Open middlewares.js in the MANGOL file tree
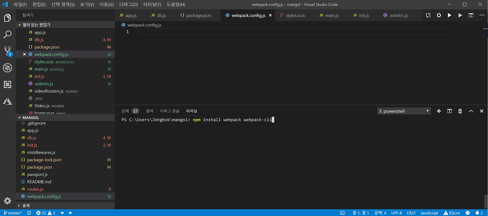 [65, 152]
